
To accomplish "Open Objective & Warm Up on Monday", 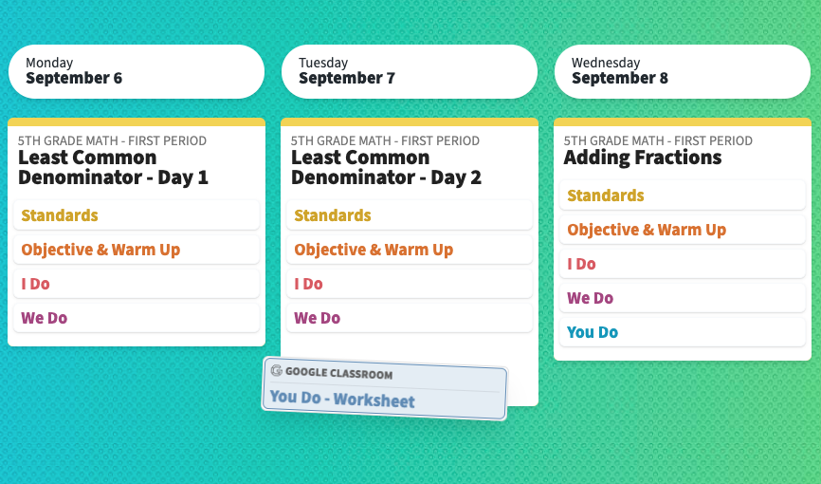I will coord(137,250).
